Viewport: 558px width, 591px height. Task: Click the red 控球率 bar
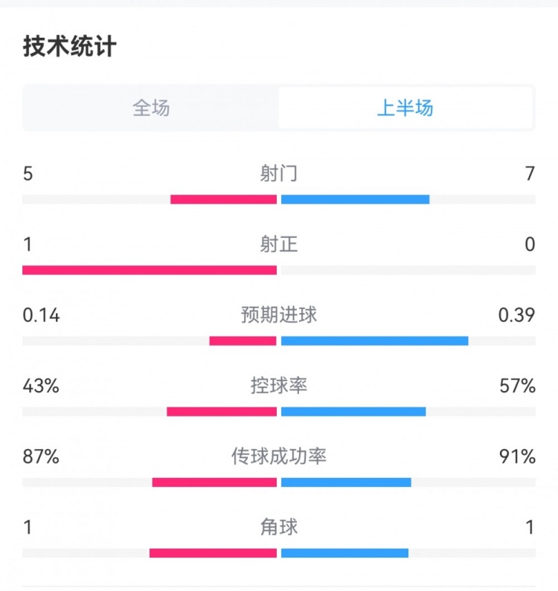[x=222, y=411]
